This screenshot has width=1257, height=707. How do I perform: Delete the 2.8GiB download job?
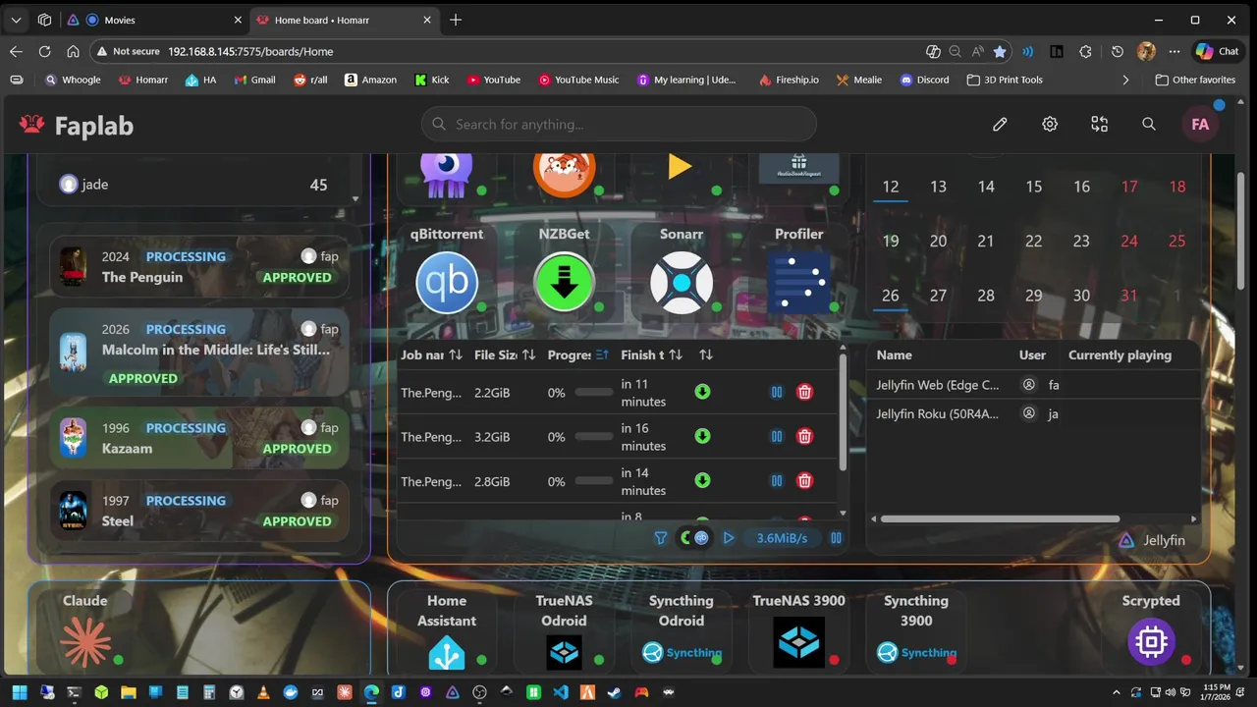tap(804, 480)
